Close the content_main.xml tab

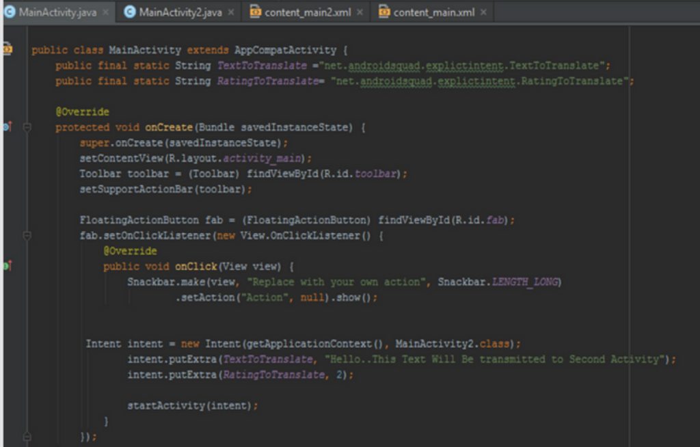(483, 12)
